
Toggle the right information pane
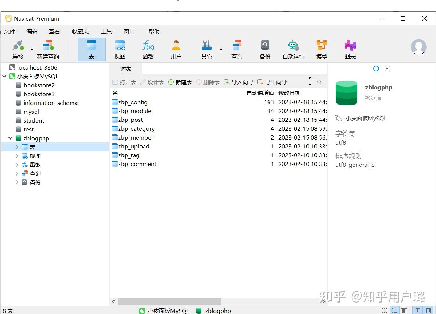click(429, 310)
